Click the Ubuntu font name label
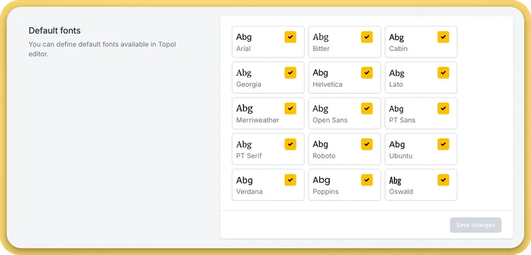 point(401,156)
